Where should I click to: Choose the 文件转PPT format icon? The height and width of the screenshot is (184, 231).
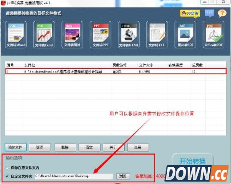[x=100, y=35]
